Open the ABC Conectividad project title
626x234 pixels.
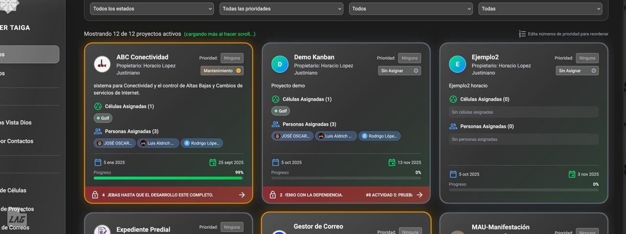142,57
